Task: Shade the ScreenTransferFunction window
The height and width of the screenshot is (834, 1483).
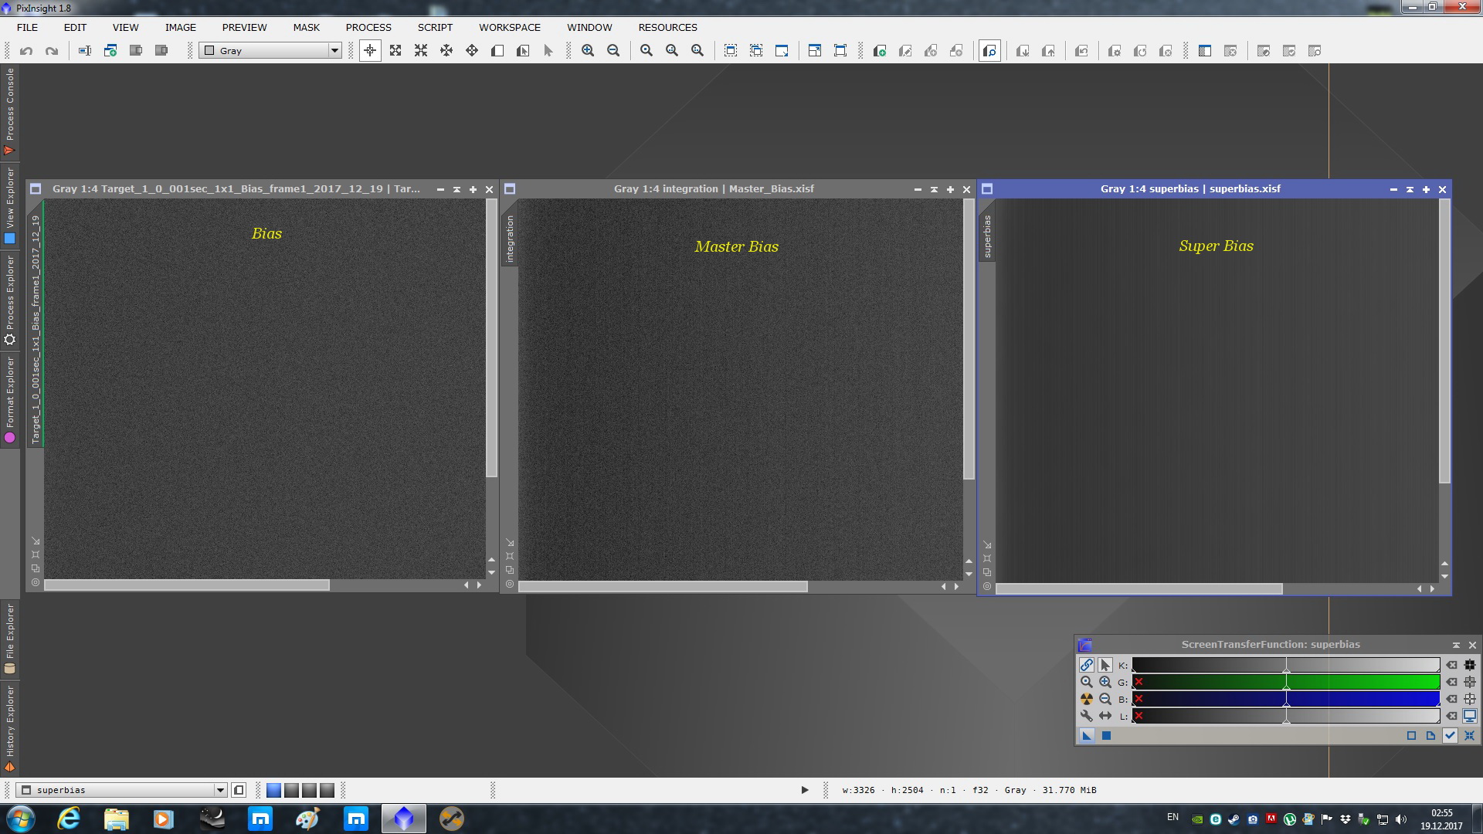Action: click(x=1456, y=645)
